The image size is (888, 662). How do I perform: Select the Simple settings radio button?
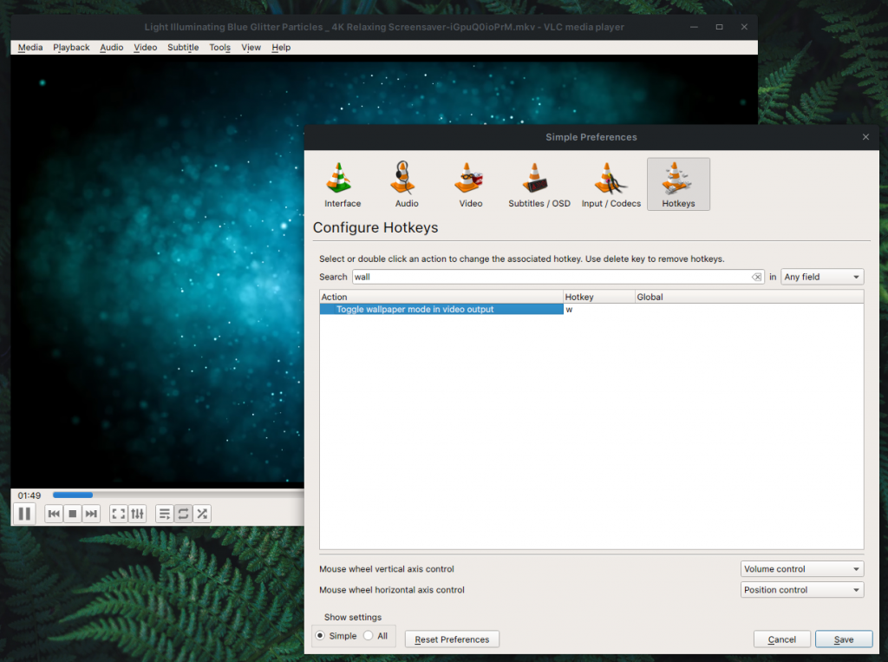(x=321, y=635)
